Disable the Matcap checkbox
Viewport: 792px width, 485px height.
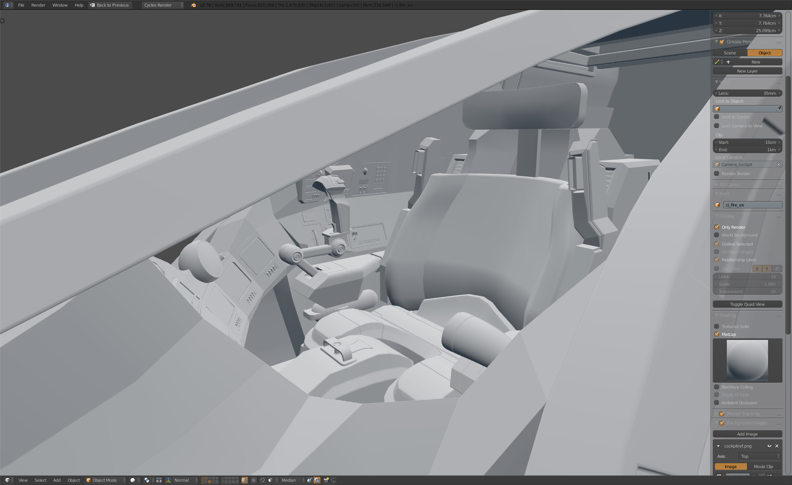tap(717, 334)
